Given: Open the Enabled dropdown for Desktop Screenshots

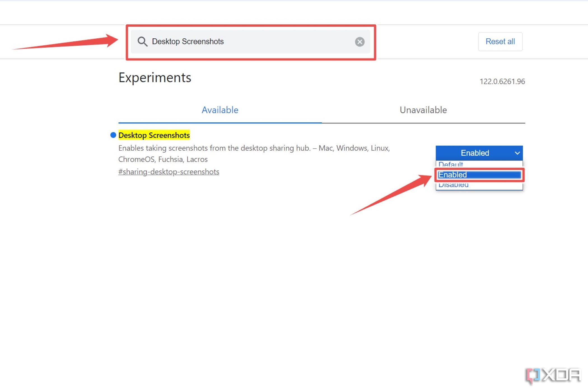Looking at the screenshot, I should pyautogui.click(x=479, y=153).
